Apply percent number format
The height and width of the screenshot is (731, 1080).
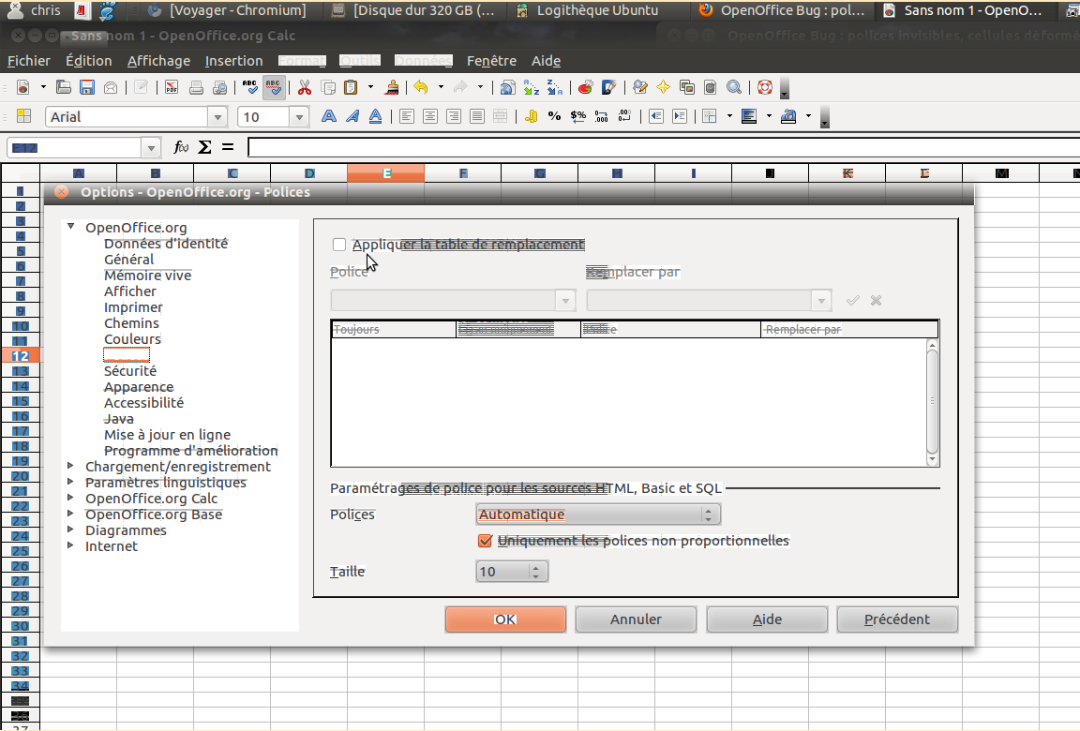coord(554,116)
